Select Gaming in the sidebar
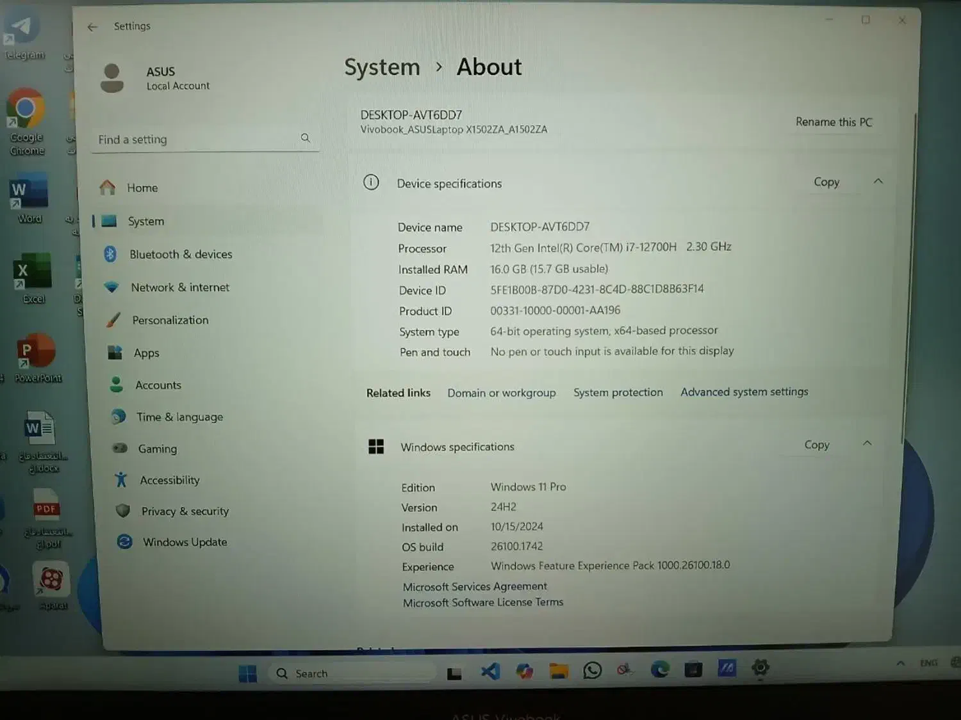This screenshot has width=961, height=720. 157,449
